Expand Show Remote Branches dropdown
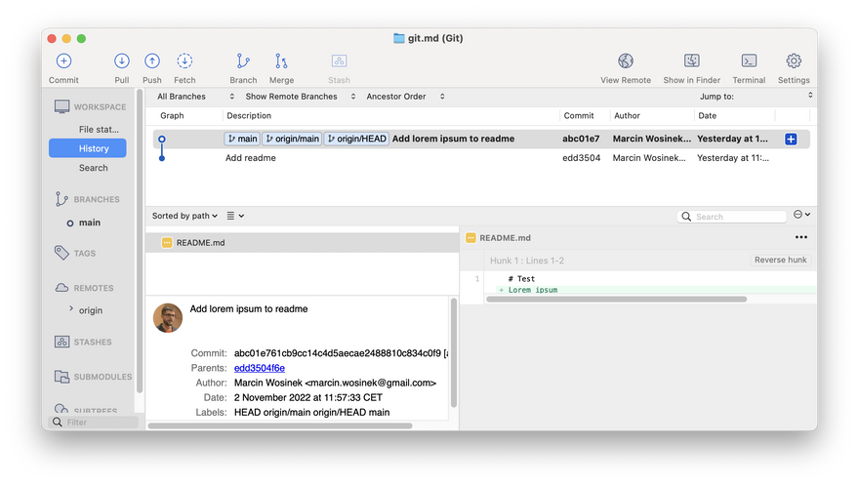Viewport: 859px width, 486px height. pos(298,97)
